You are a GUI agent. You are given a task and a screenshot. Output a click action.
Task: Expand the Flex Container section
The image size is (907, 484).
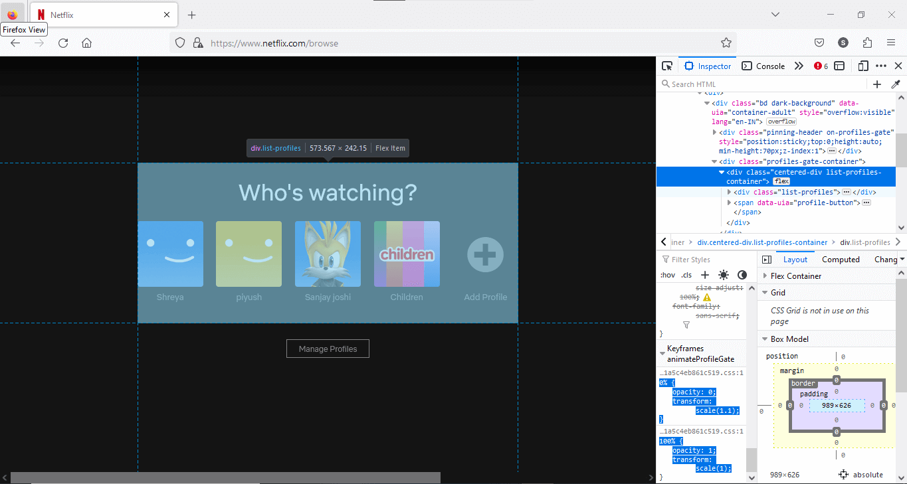coord(795,276)
